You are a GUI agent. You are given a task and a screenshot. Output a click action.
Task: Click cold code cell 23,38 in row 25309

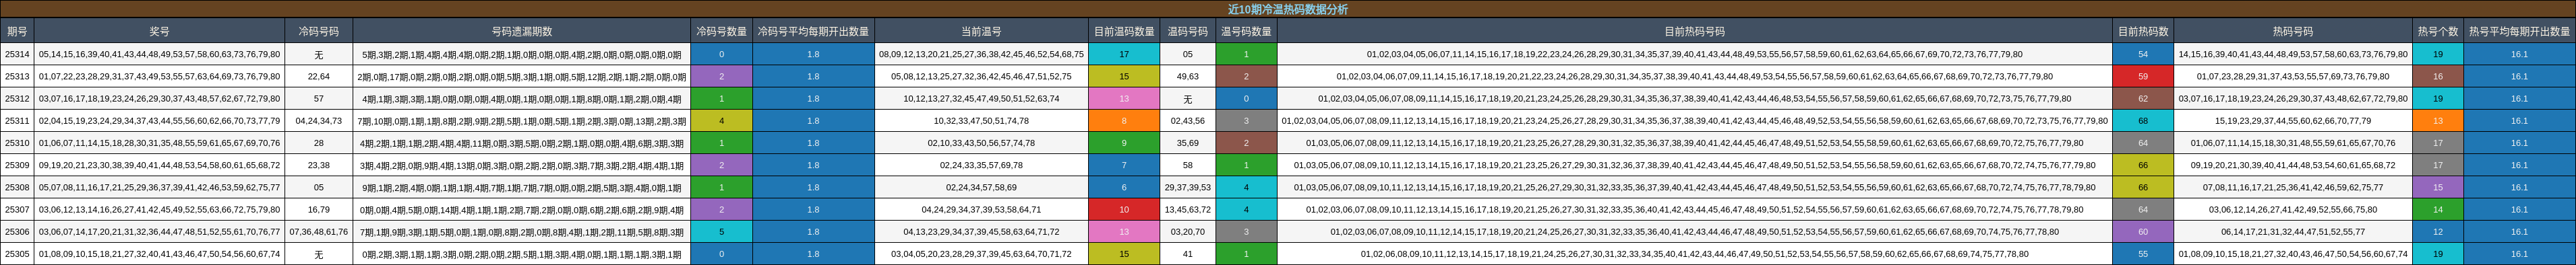tap(319, 165)
